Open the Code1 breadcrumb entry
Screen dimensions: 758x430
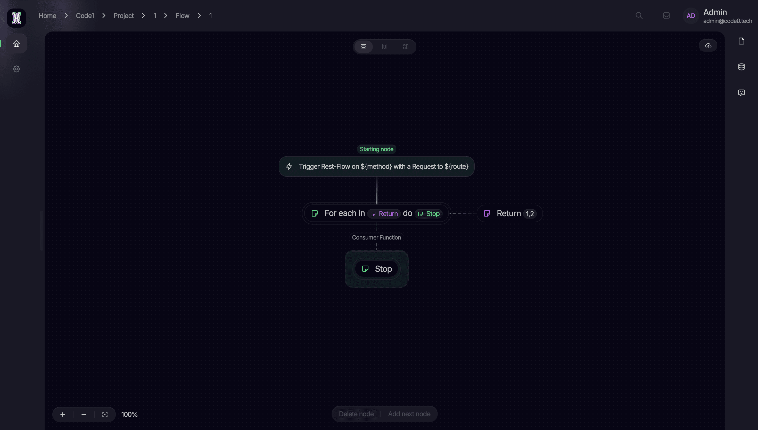[85, 15]
